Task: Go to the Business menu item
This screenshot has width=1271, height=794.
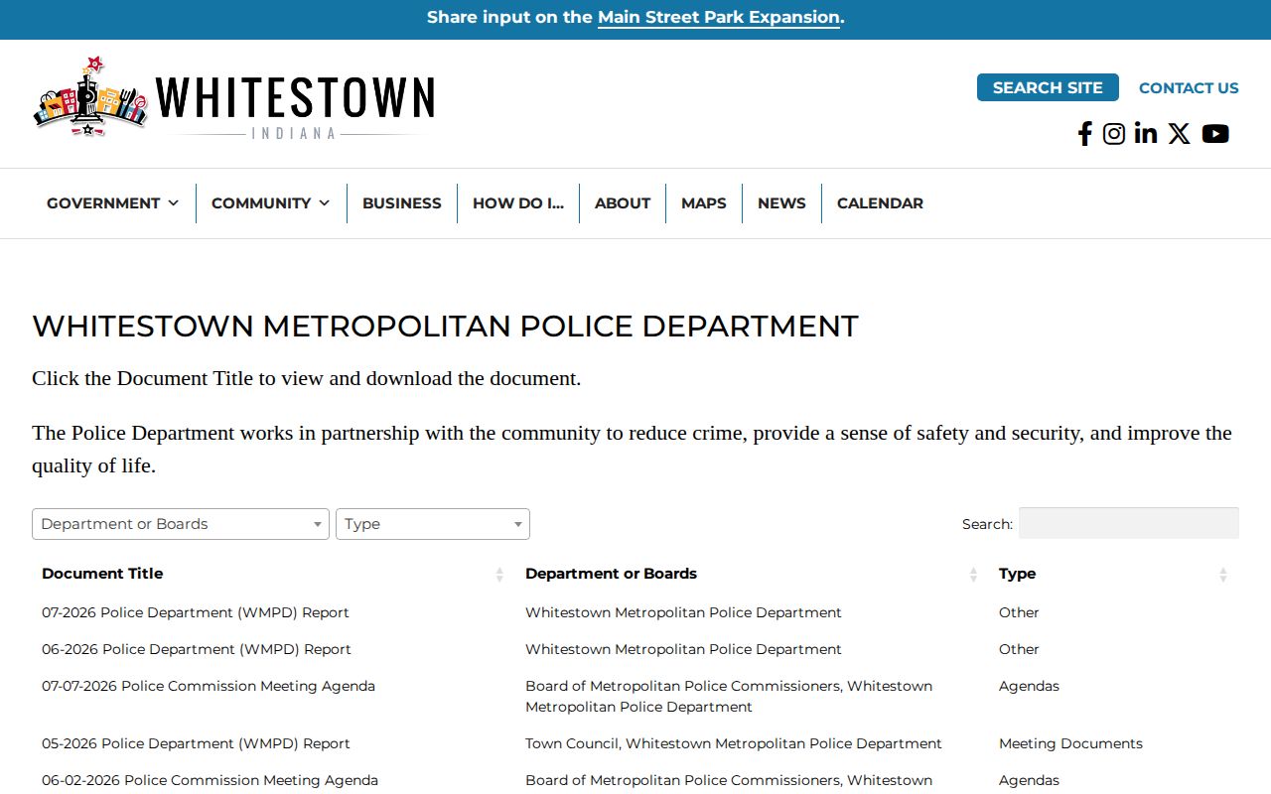Action: pyautogui.click(x=402, y=203)
